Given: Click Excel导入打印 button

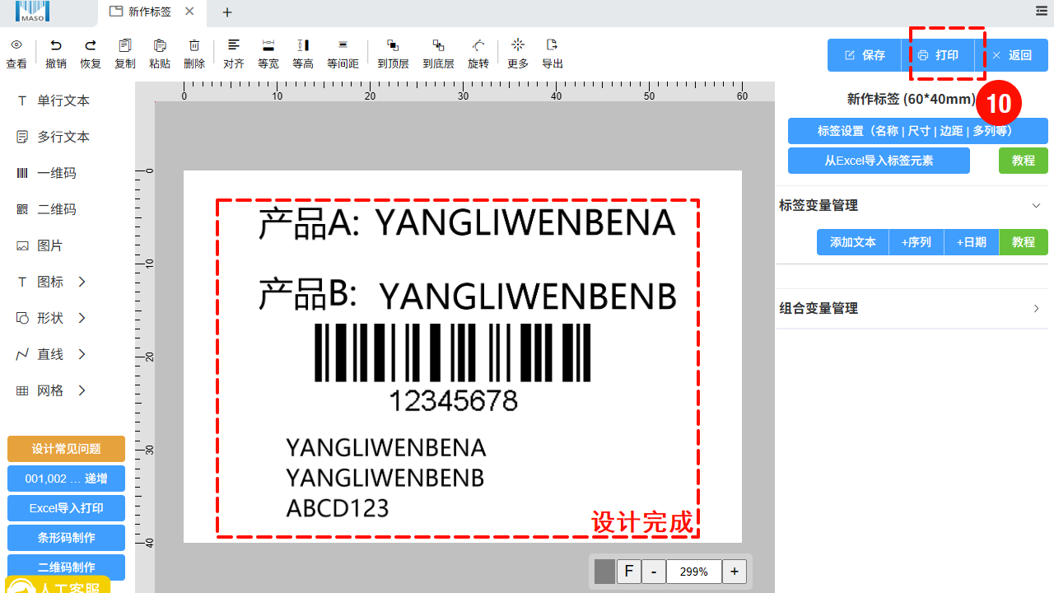Looking at the screenshot, I should [x=66, y=508].
